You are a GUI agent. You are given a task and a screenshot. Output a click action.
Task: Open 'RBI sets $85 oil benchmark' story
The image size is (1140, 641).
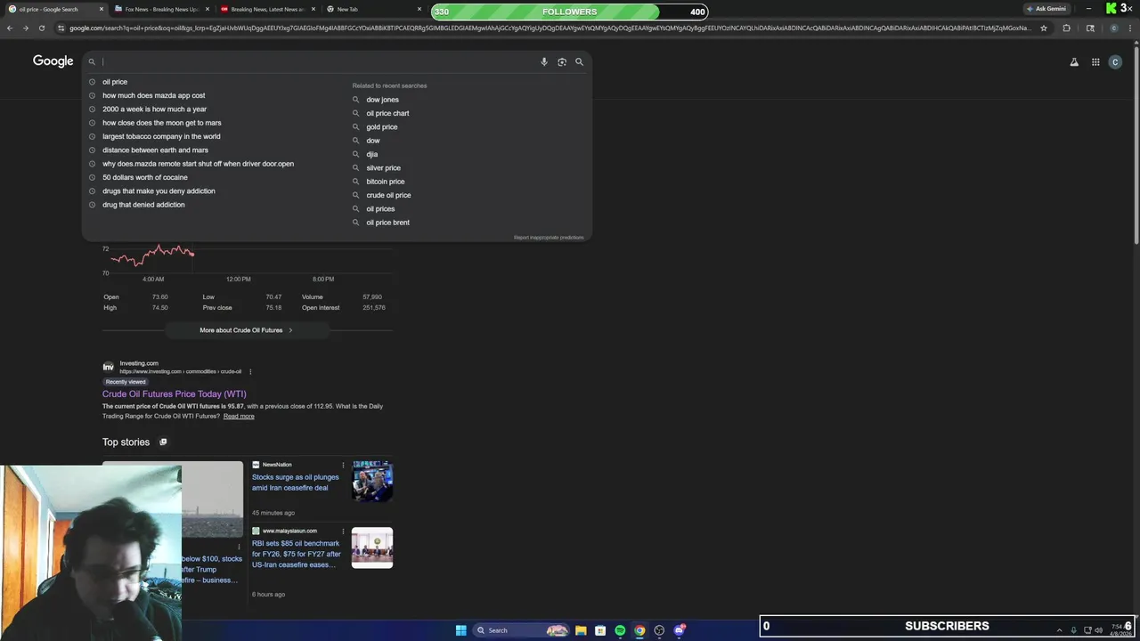[x=296, y=554]
